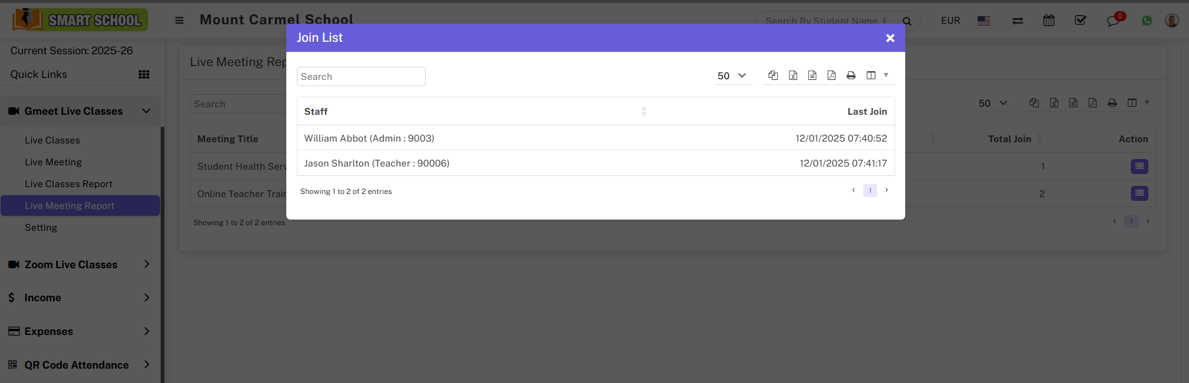Image resolution: width=1189 pixels, height=383 pixels.
Task: Open the Quick Links grid icon
Action: tap(144, 74)
